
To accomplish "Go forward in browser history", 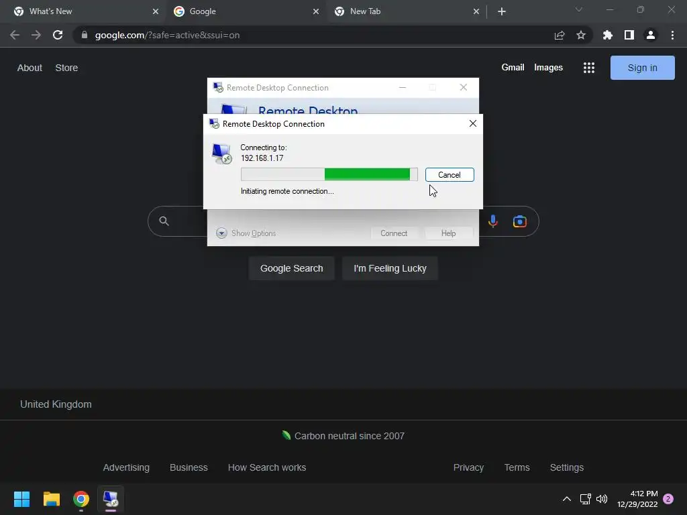I will pyautogui.click(x=36, y=35).
